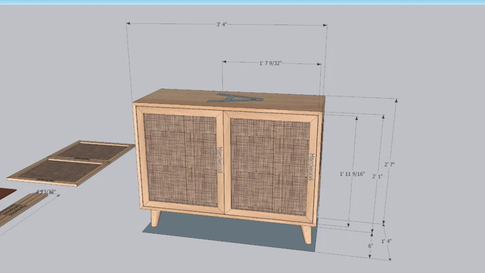Image resolution: width=485 pixels, height=273 pixels.
Task: Select the 1' 7 9/32" dimension label
Action: pyautogui.click(x=270, y=63)
